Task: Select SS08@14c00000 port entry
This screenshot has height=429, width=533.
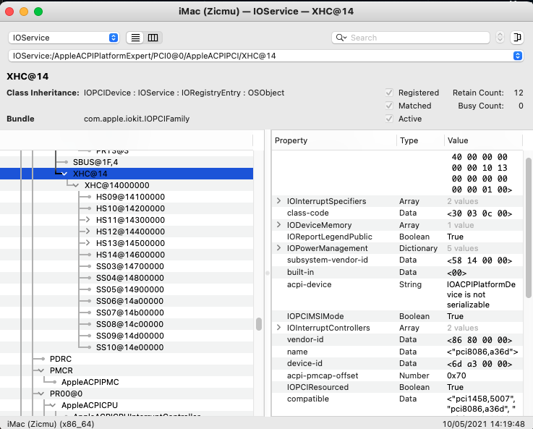Action: click(127, 324)
